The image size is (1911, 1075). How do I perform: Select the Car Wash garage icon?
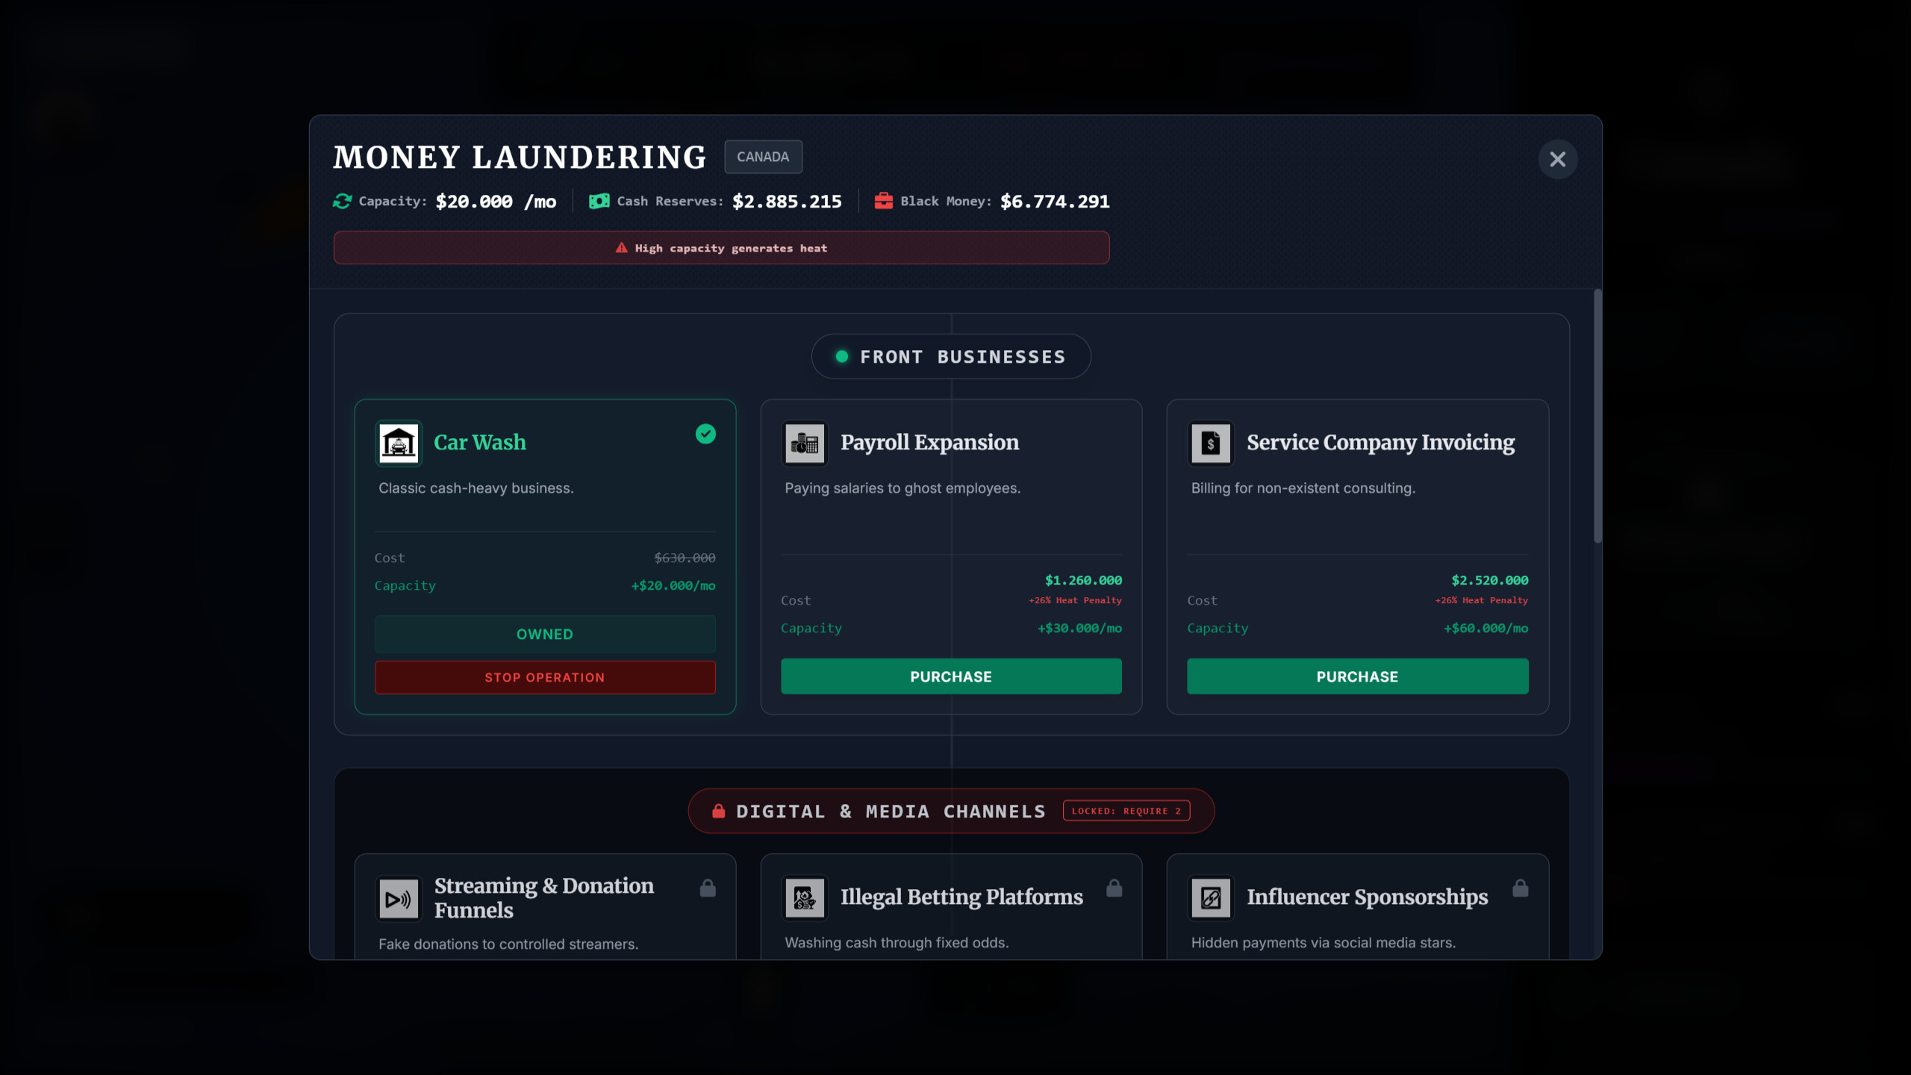(x=399, y=442)
